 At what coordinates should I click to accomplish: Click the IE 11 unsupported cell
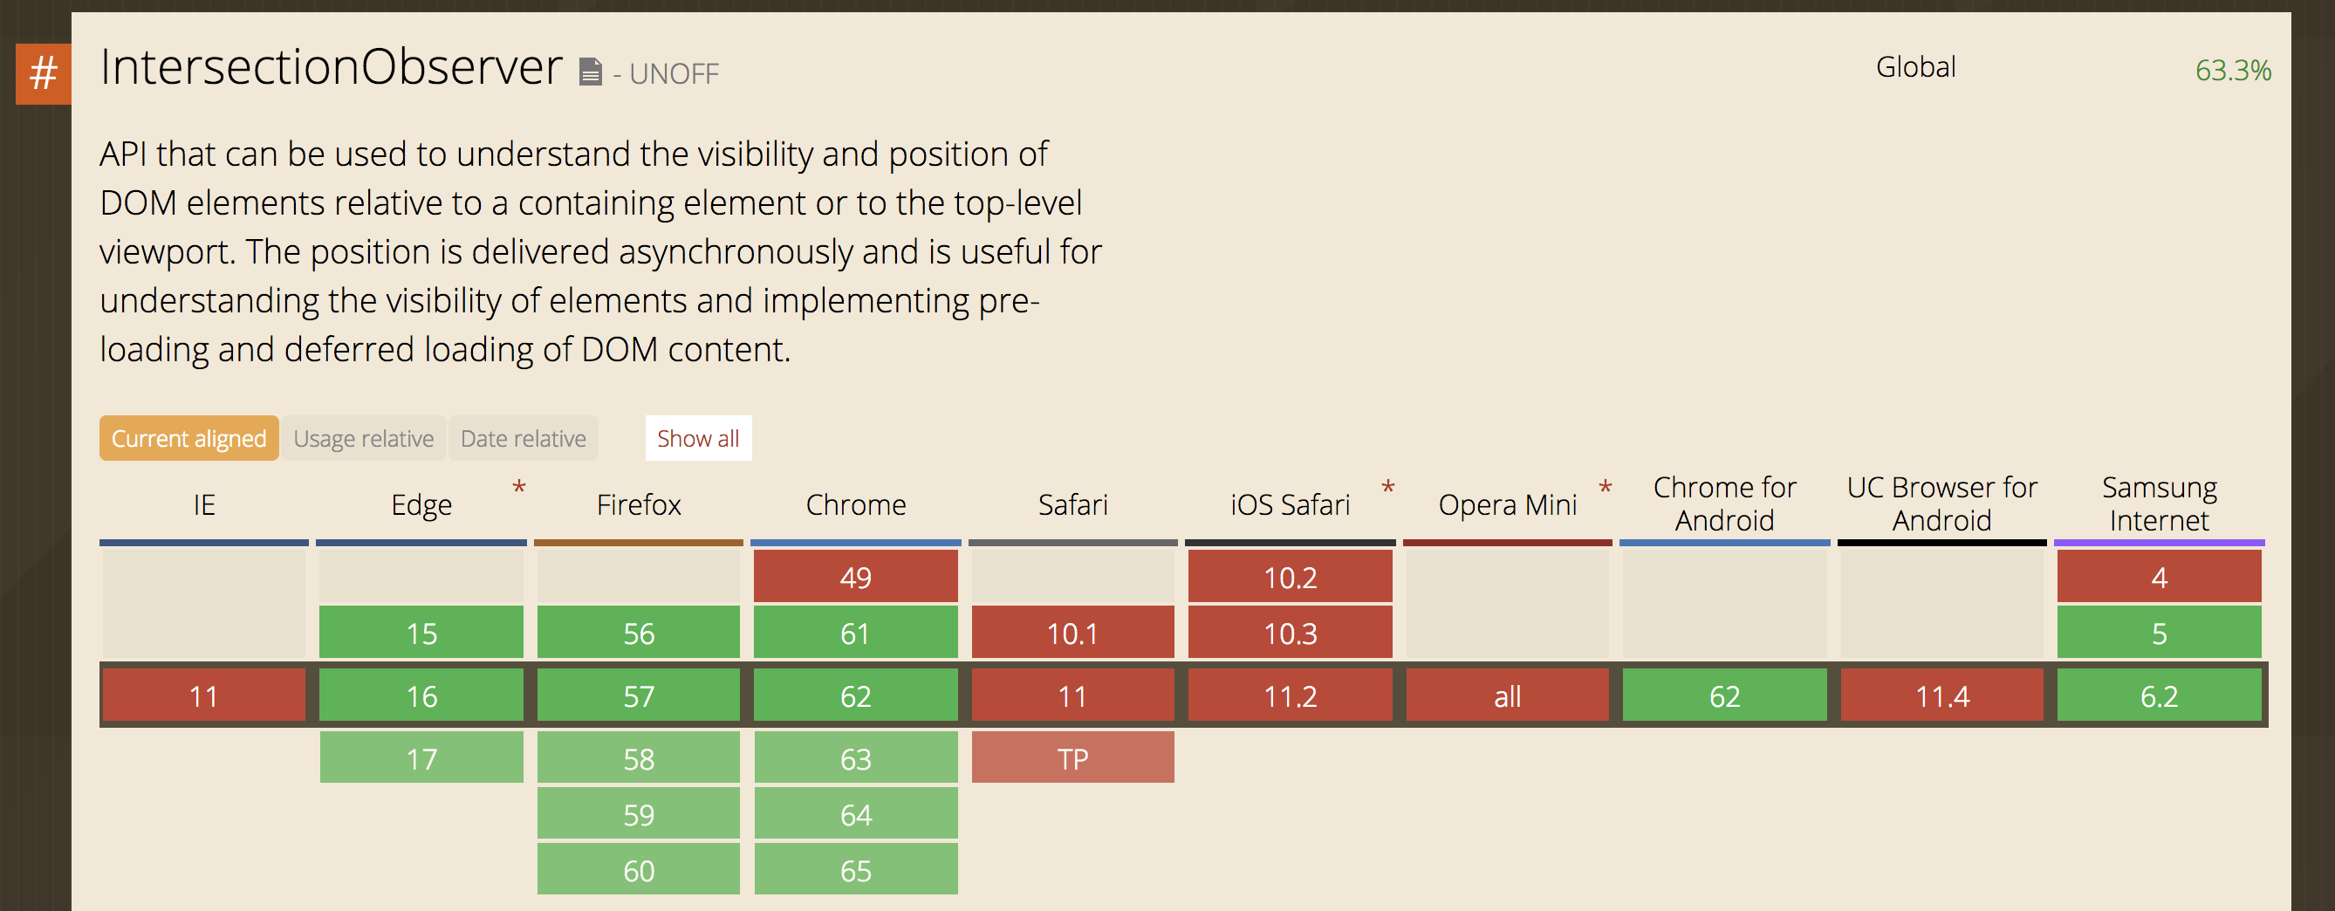tap(204, 695)
